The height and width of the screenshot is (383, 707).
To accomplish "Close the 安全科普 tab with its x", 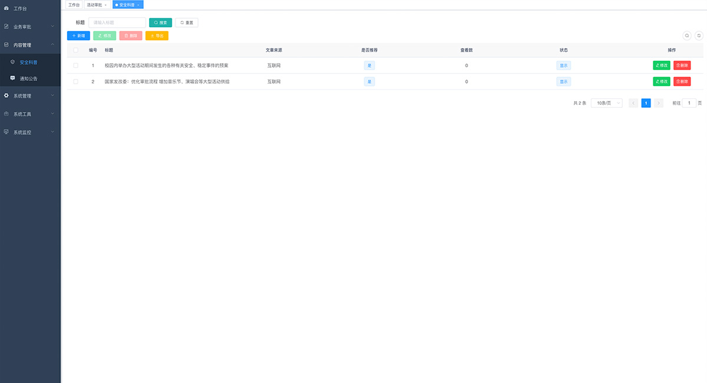I will pyautogui.click(x=138, y=5).
